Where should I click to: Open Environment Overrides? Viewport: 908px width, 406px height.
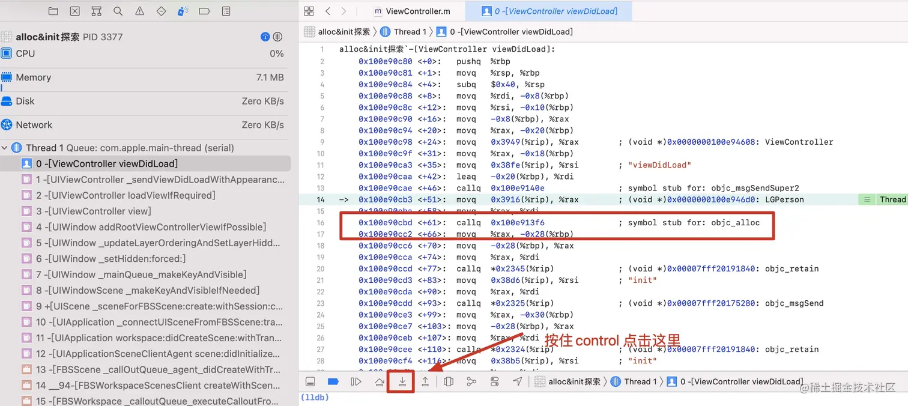495,381
